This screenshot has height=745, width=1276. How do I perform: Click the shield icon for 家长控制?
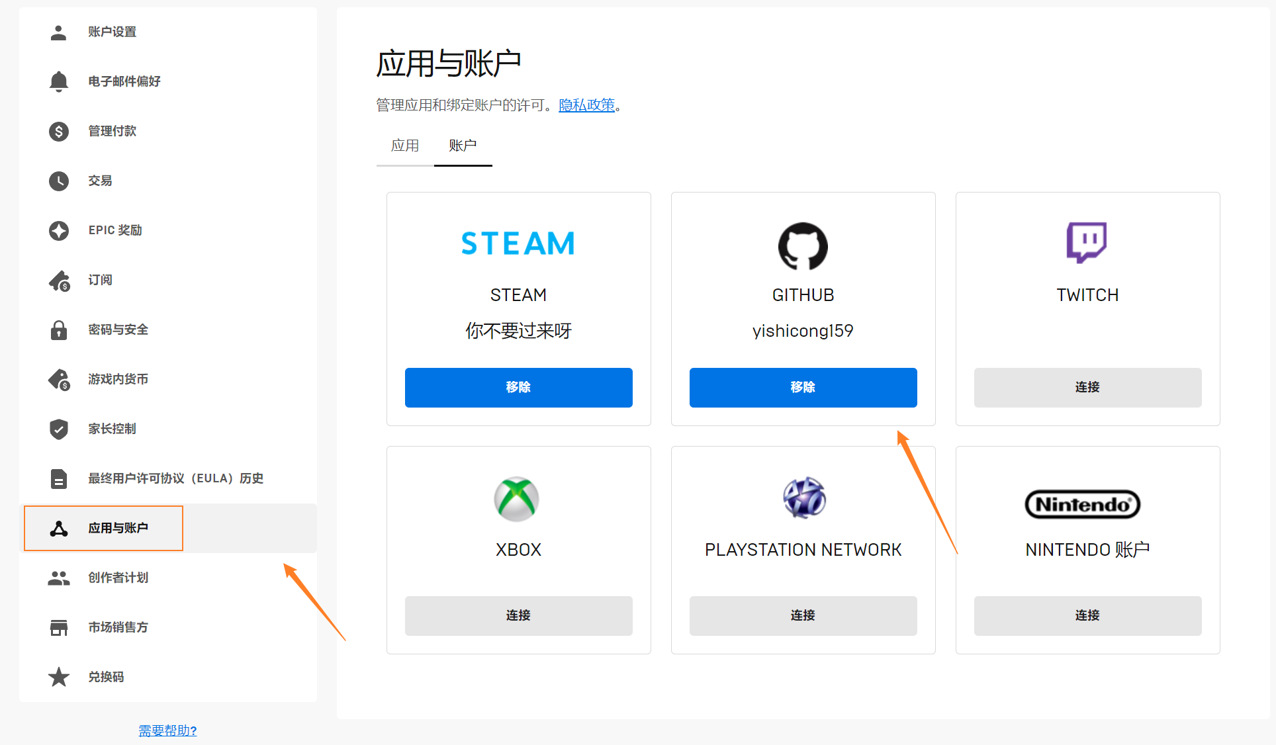click(58, 429)
